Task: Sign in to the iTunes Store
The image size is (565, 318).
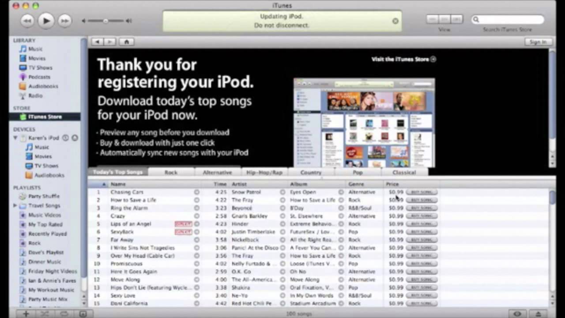Action: [538, 42]
